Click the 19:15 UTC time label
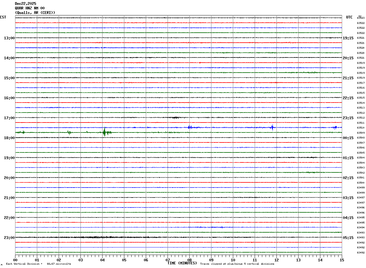This screenshot has height=268, width=366. [348, 38]
